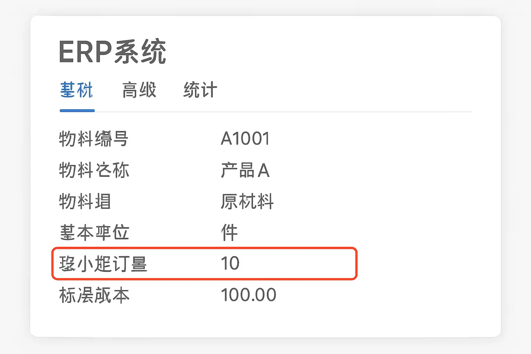Click the ERP系统 title heading
531x354 pixels.
tap(112, 52)
